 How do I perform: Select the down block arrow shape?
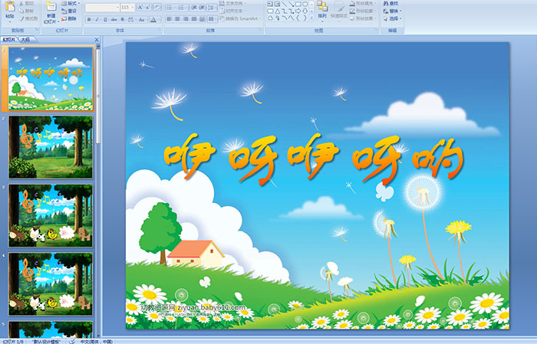(305, 11)
